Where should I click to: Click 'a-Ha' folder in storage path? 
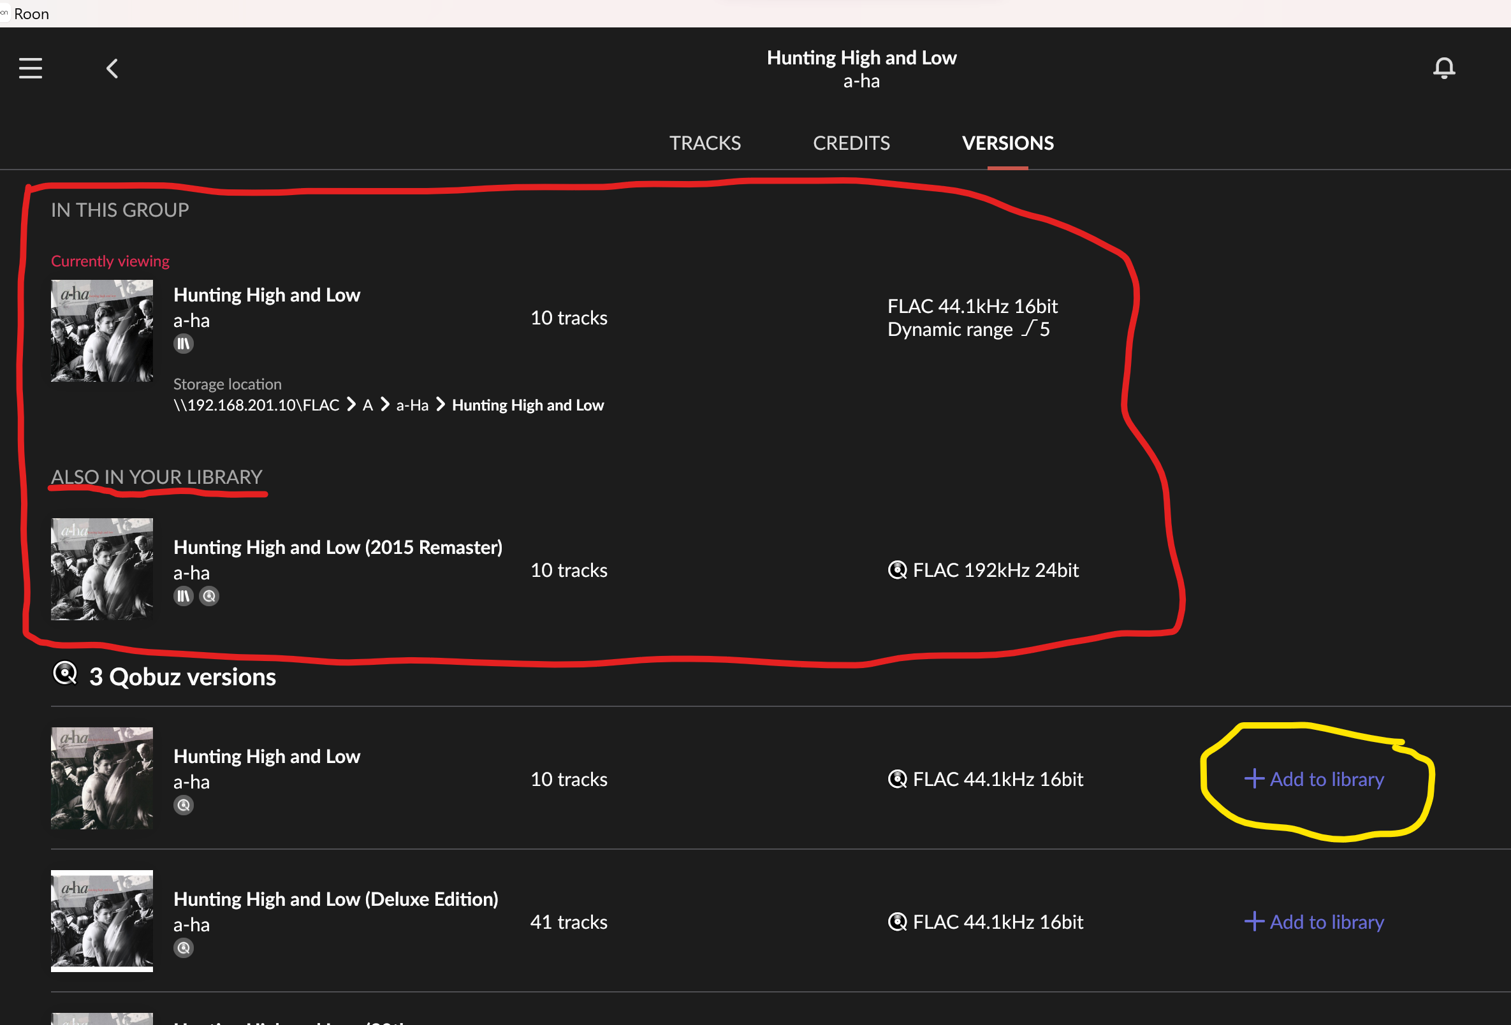coord(412,405)
